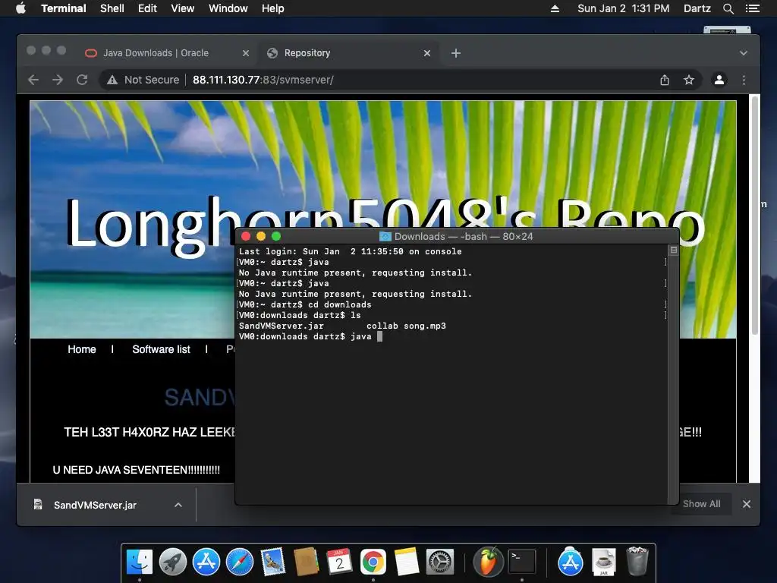The width and height of the screenshot is (777, 583).
Task: Go forward in Chrome
Action: (x=58, y=80)
